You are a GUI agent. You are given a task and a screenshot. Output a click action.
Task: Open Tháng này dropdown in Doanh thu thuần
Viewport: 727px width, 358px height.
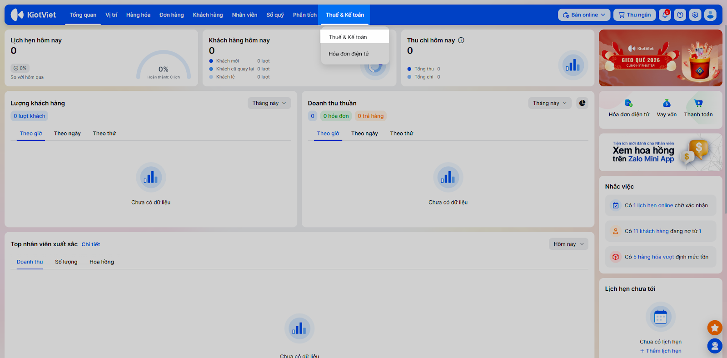tap(550, 103)
